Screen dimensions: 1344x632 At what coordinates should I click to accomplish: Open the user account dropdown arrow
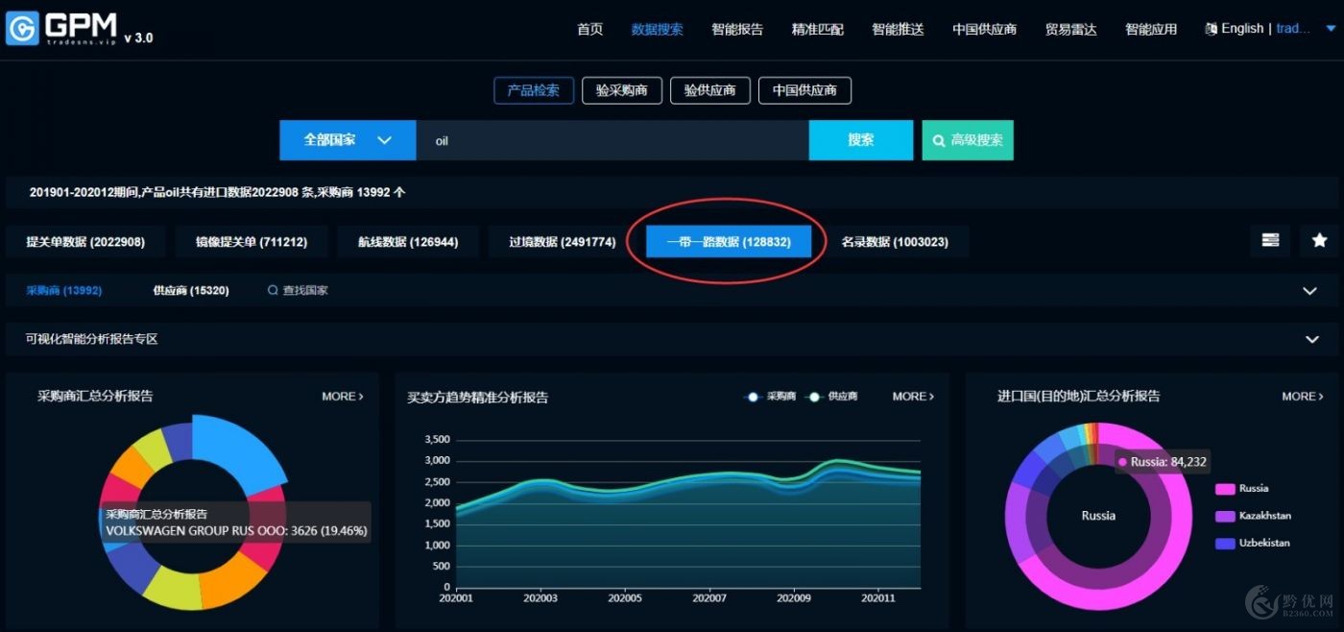tap(1331, 29)
